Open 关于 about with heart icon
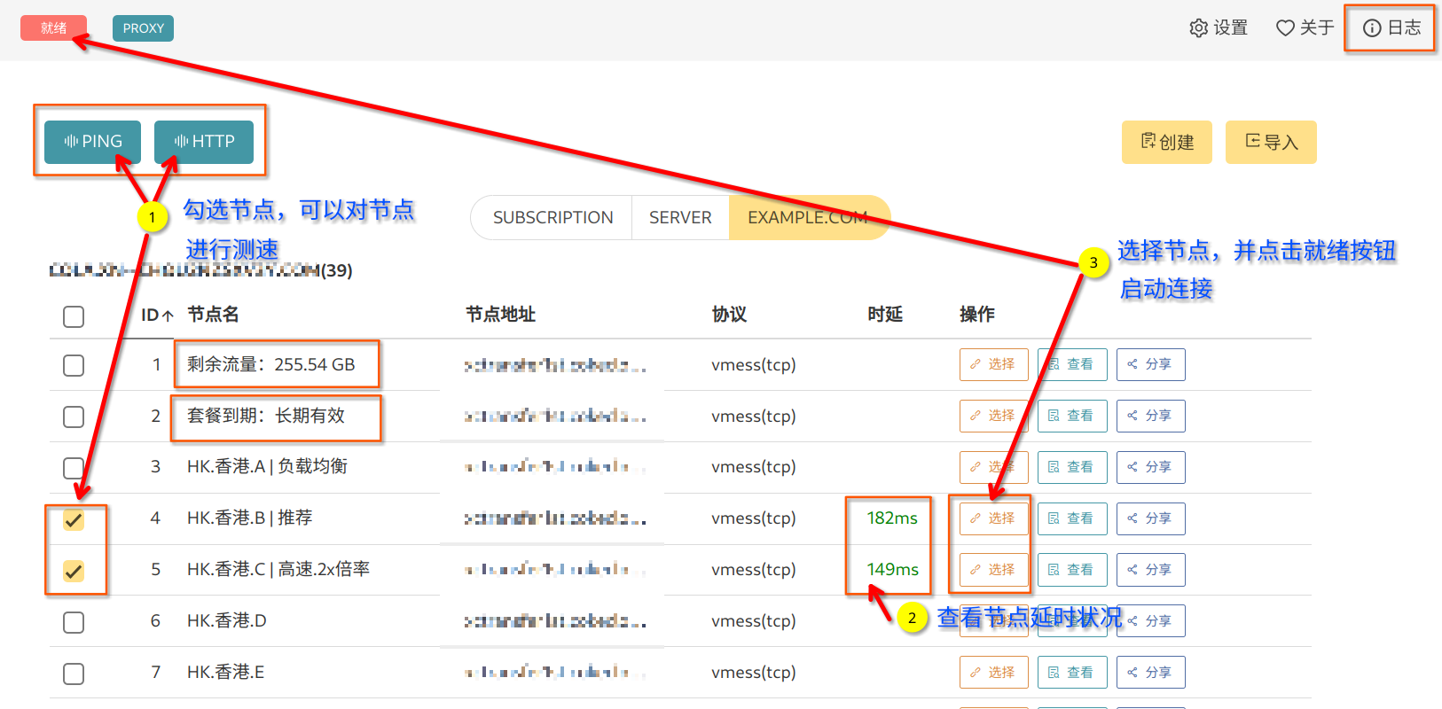 click(x=1305, y=28)
